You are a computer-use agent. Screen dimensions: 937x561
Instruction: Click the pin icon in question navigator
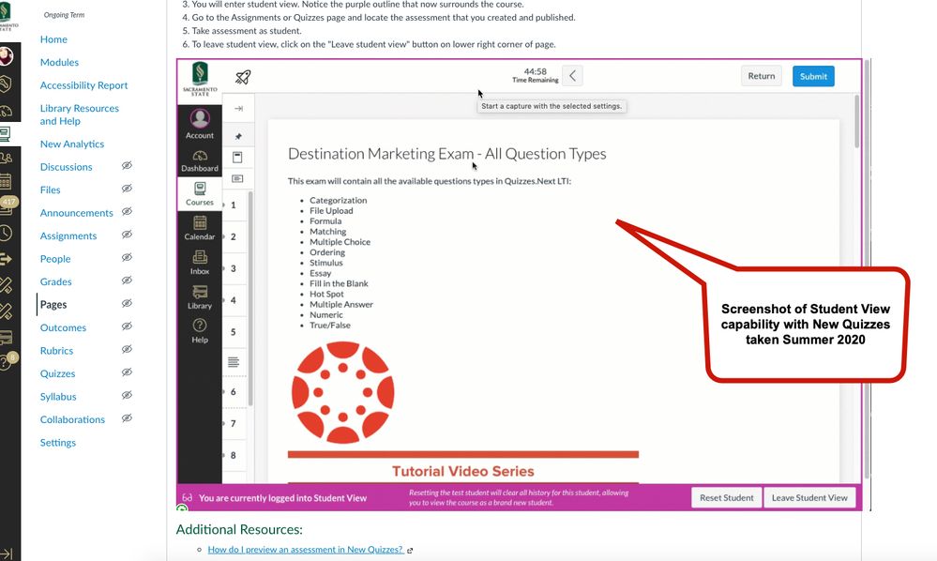point(237,136)
